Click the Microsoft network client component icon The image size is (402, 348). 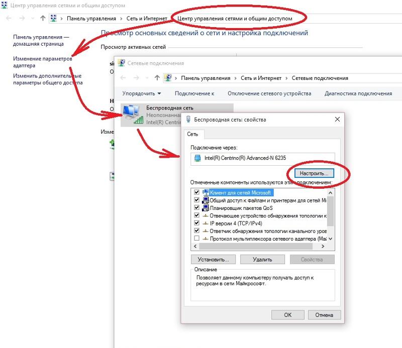206,192
